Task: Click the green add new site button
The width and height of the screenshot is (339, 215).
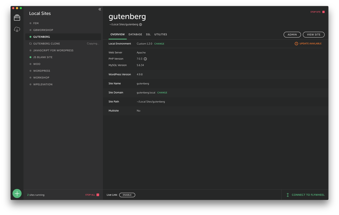Action: pos(17,194)
